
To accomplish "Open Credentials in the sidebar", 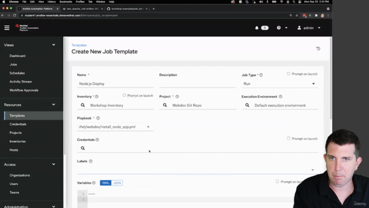I will 18,124.
